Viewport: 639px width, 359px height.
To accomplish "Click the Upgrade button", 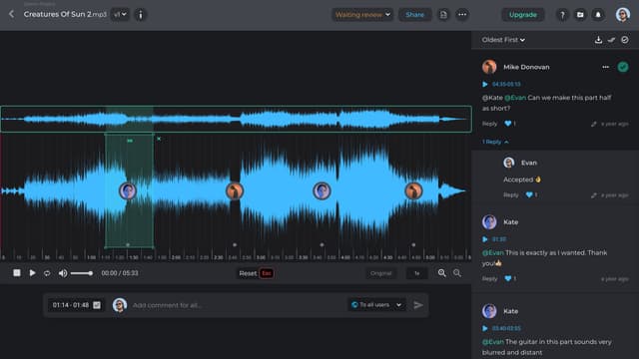I will [x=523, y=15].
